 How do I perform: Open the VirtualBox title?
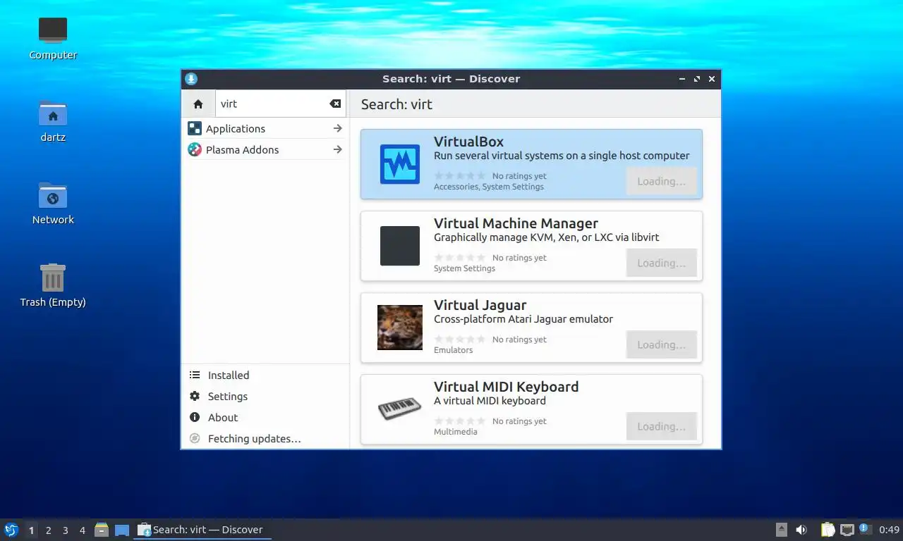point(468,142)
